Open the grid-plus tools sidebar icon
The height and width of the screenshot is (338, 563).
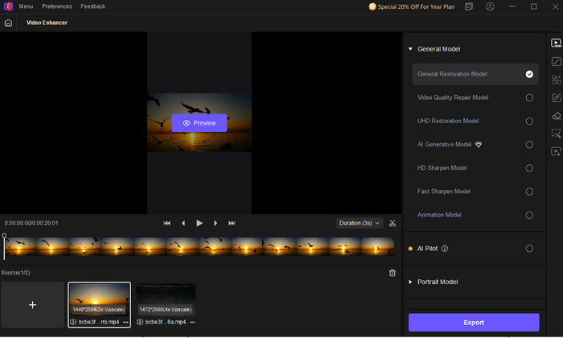coord(556,80)
